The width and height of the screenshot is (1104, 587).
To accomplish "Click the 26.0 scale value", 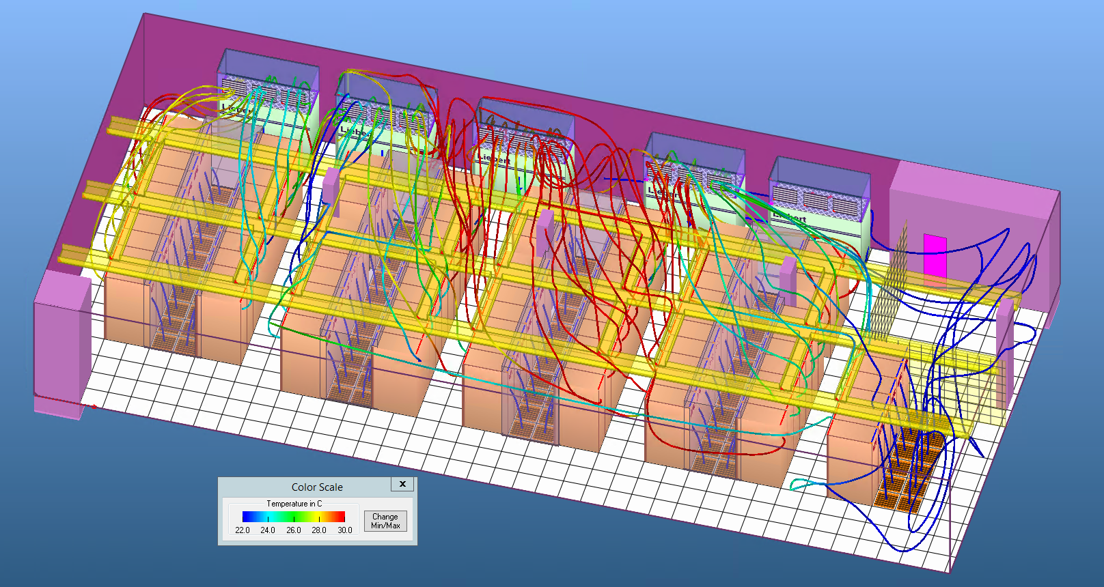I will (x=294, y=530).
